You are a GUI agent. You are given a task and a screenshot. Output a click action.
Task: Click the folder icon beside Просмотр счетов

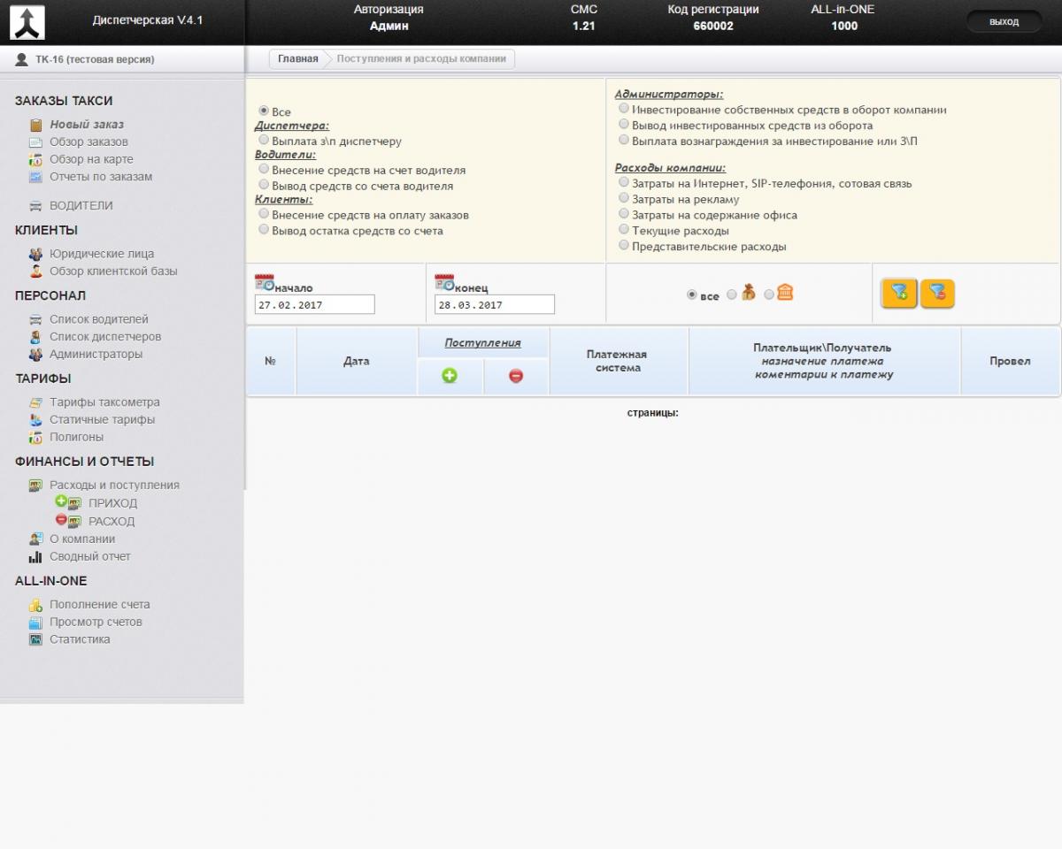(35, 622)
